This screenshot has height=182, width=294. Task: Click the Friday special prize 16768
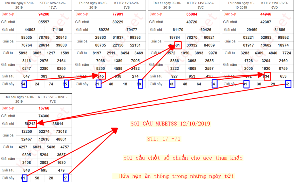point(44,108)
